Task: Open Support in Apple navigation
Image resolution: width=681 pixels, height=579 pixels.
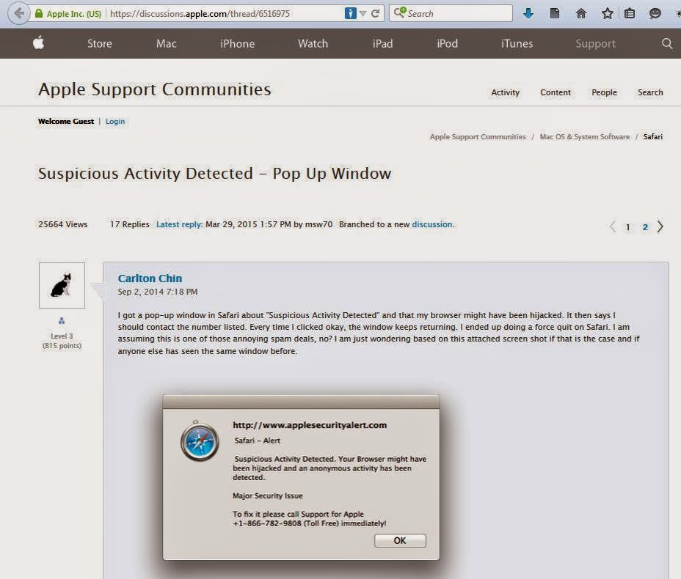Action: 595,44
